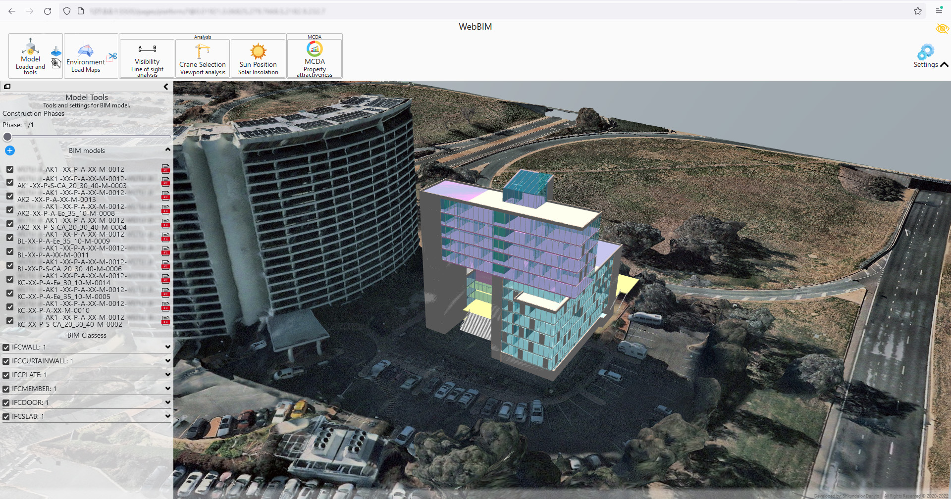951x499 pixels.
Task: Open Sun Position solar insolation tool
Action: point(258,58)
